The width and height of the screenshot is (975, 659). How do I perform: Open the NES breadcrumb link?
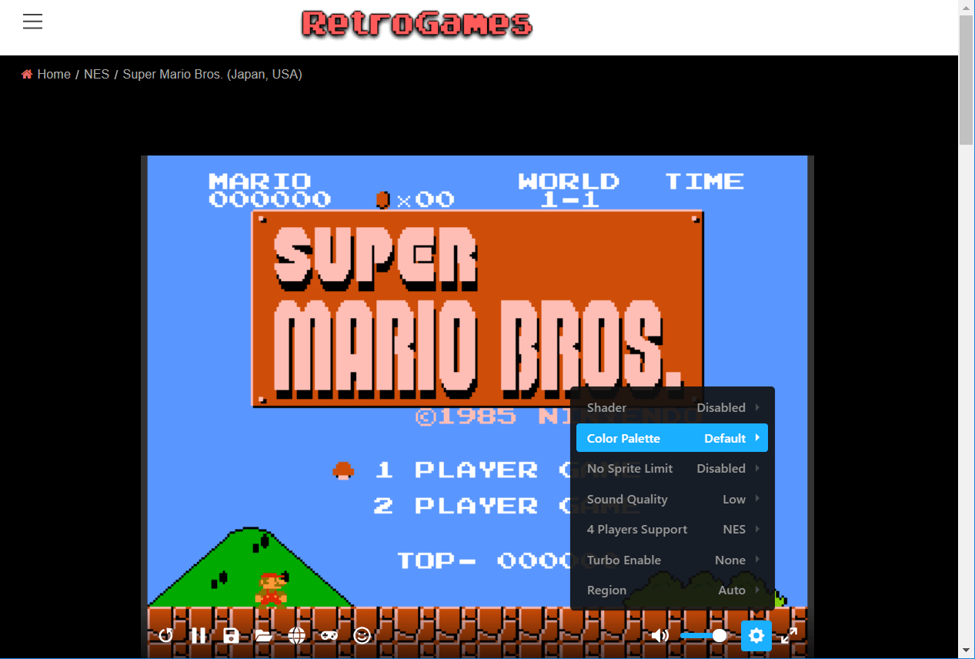pyautogui.click(x=96, y=74)
